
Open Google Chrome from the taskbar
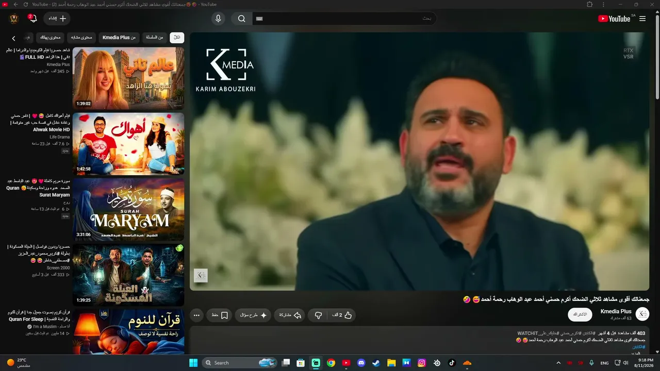(x=331, y=363)
